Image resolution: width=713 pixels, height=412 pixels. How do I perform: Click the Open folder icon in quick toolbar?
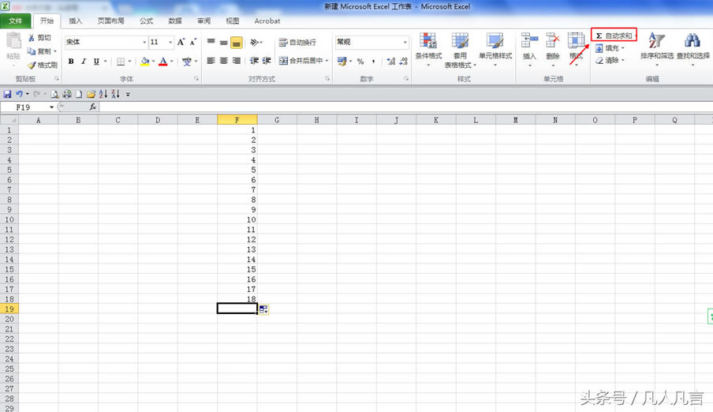(x=91, y=94)
